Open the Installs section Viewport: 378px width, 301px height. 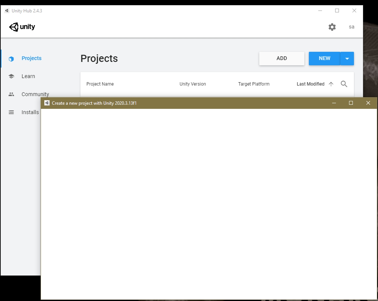(30, 112)
